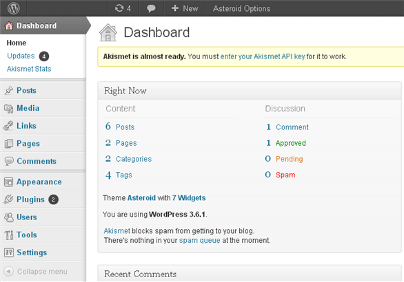Click the Users icon in sidebar

(x=9, y=217)
